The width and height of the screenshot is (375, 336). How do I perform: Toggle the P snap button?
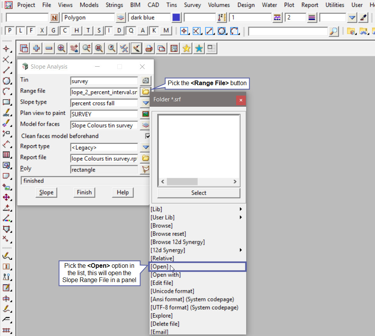pyautogui.click(x=10, y=31)
